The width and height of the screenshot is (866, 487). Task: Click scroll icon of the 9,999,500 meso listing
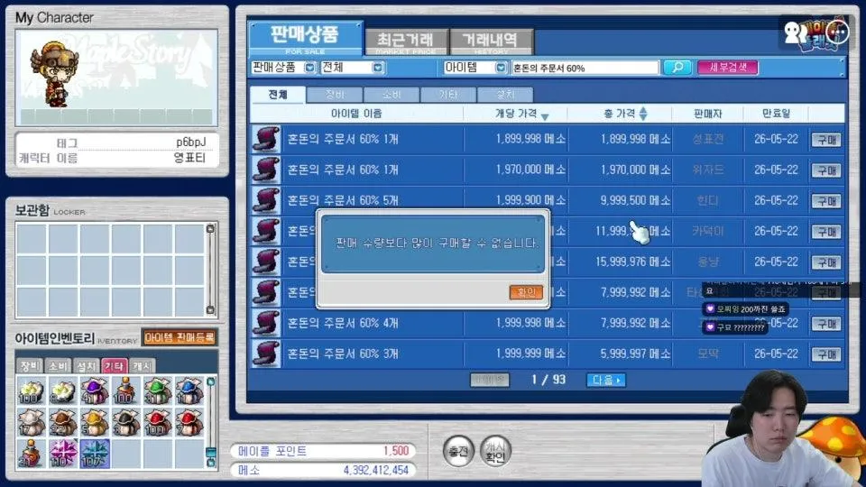[x=266, y=200]
